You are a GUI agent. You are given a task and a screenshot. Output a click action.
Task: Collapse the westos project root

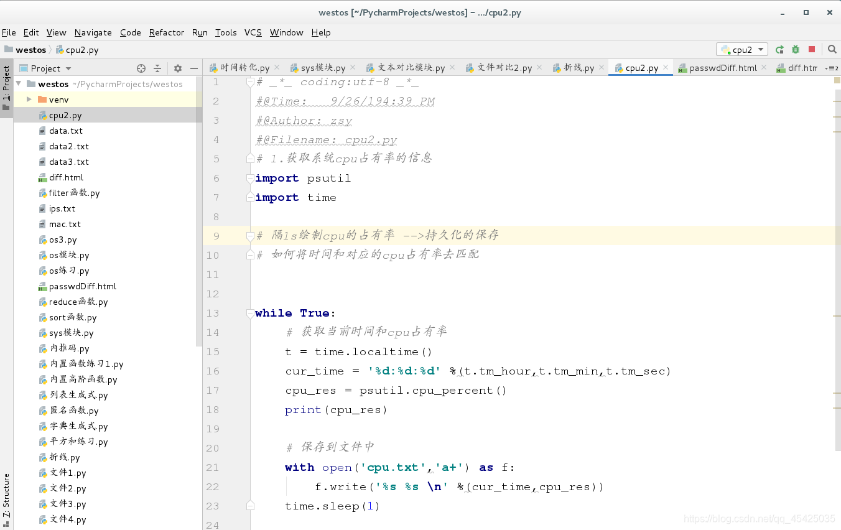[19, 84]
